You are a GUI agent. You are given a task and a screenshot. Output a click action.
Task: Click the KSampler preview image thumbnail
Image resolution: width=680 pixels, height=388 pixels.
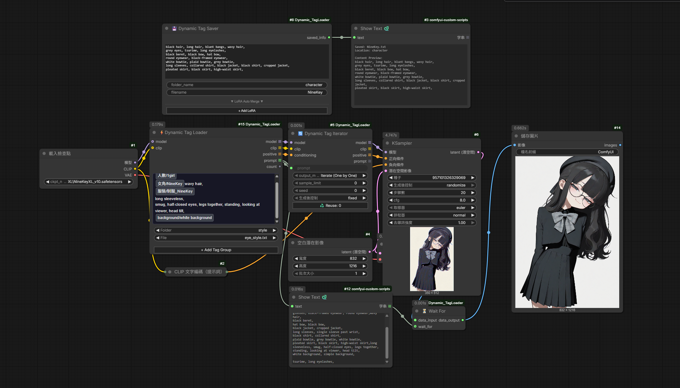coord(432,259)
